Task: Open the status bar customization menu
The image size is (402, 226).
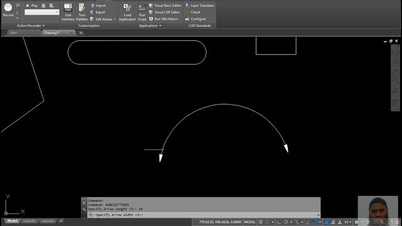Action: point(398,222)
